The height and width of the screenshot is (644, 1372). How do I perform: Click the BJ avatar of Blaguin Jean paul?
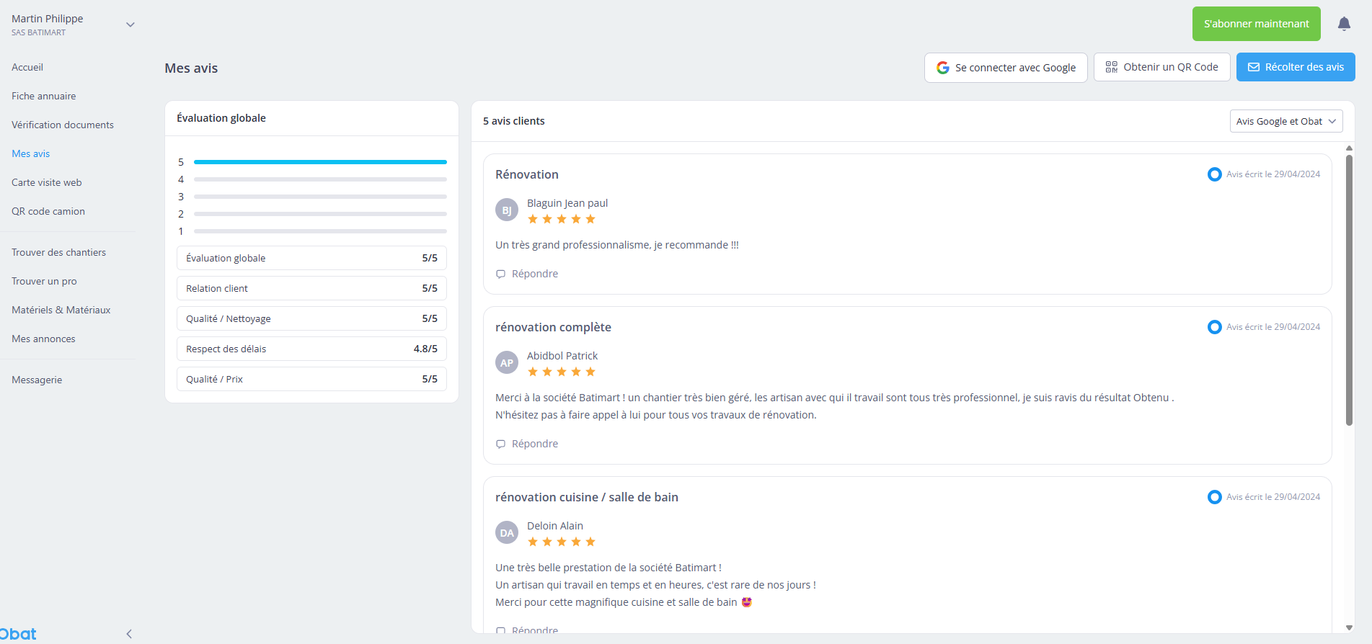click(507, 210)
